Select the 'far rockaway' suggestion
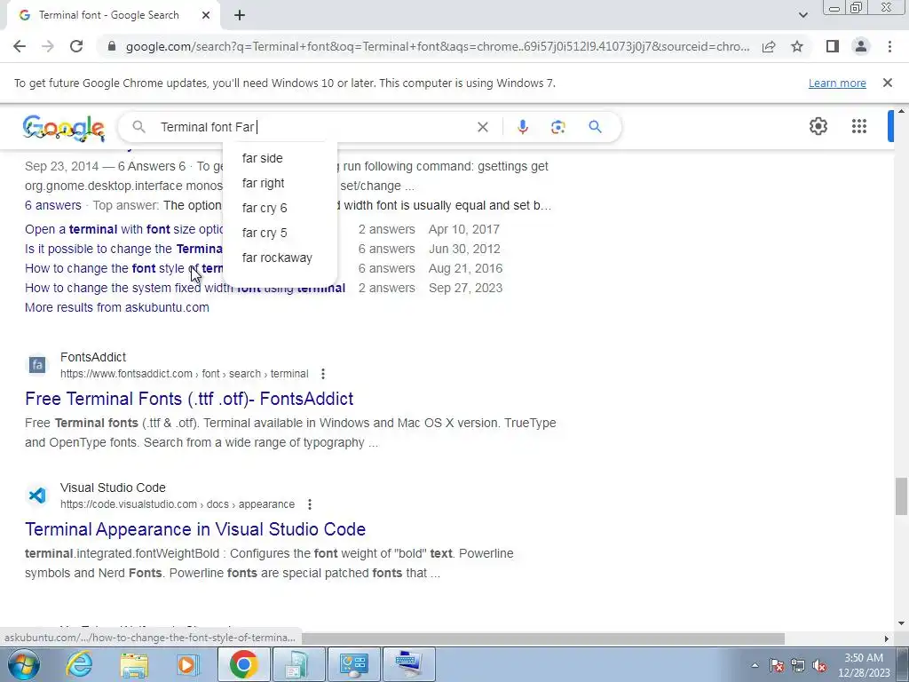This screenshot has height=682, width=909. click(280, 258)
